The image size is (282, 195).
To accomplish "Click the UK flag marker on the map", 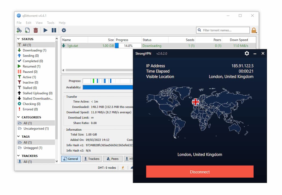I will click(x=196, y=102).
